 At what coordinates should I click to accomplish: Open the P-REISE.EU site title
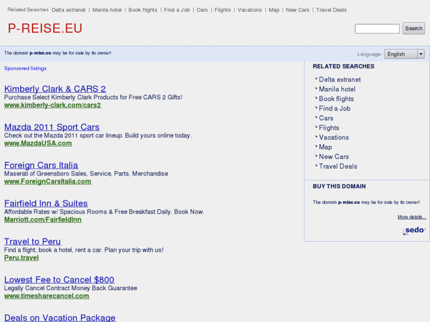point(45,28)
